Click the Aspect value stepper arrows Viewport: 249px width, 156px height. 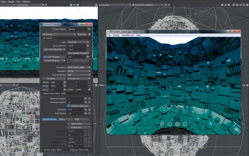(65, 89)
